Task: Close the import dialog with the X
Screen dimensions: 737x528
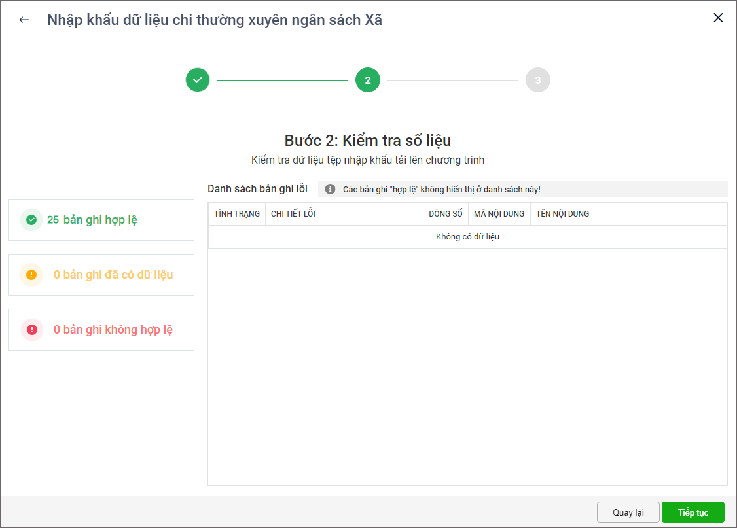Action: [x=718, y=18]
